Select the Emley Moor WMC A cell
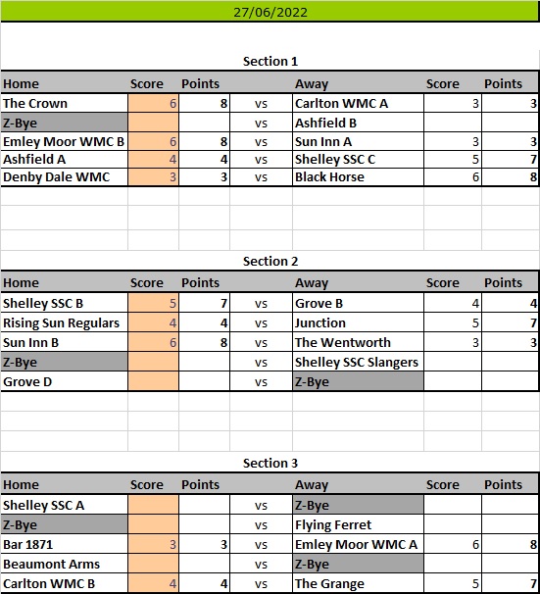The width and height of the screenshot is (540, 594). pos(358,544)
